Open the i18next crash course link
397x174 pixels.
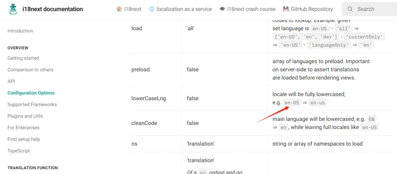[x=251, y=9]
